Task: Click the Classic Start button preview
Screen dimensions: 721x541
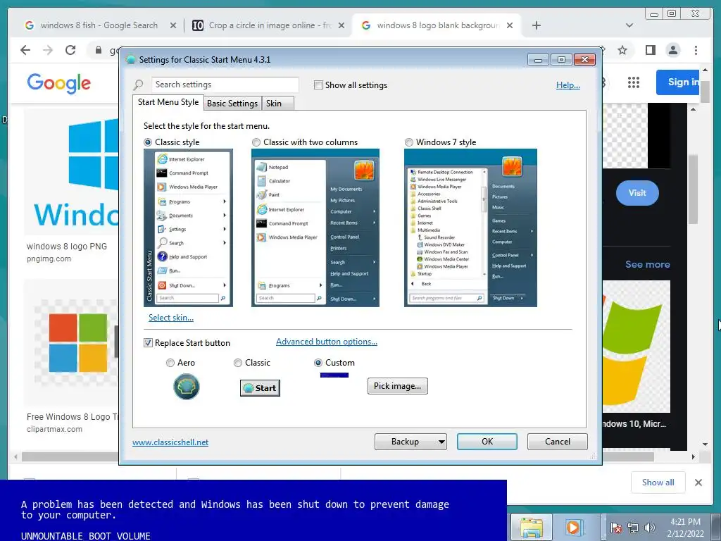Action: (x=260, y=388)
